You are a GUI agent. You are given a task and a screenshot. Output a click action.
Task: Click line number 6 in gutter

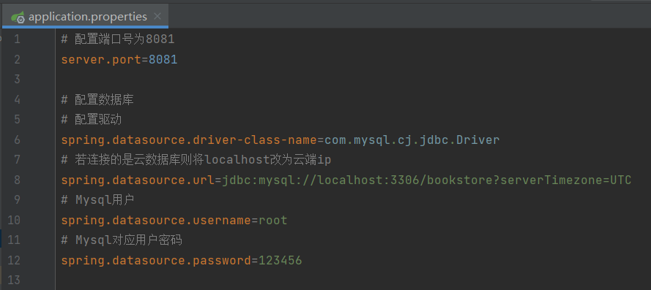coord(17,140)
